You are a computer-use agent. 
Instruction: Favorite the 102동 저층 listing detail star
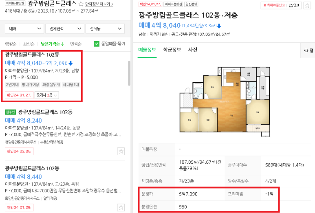coord(307,6)
